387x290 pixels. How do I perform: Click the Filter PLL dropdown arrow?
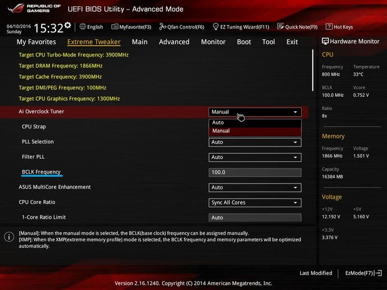click(295, 157)
